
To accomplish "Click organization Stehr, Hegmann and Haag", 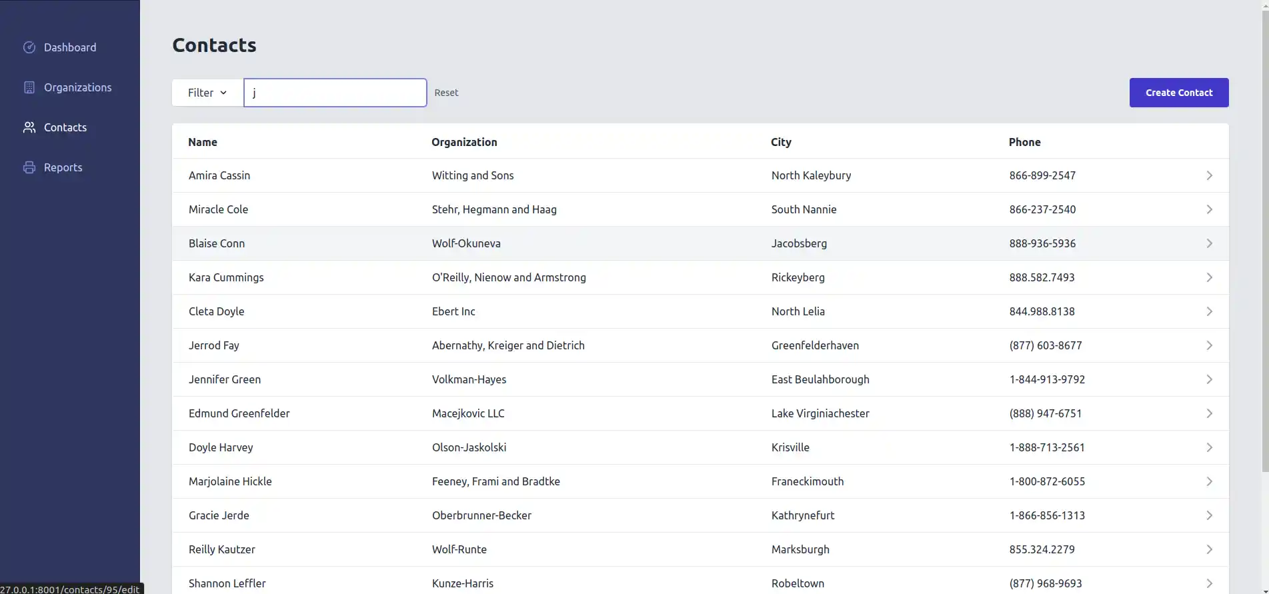I will [494, 209].
